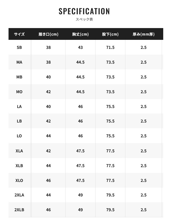Click the MO size cell

[x=19, y=92]
